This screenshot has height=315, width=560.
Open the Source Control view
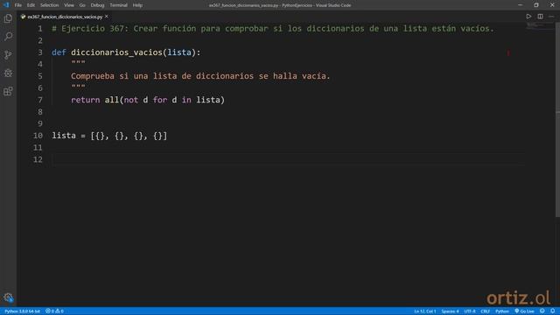tap(8, 54)
